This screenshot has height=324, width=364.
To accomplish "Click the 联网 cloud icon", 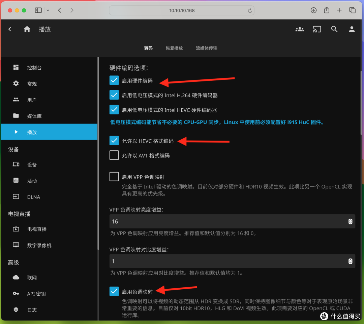I will (16, 278).
